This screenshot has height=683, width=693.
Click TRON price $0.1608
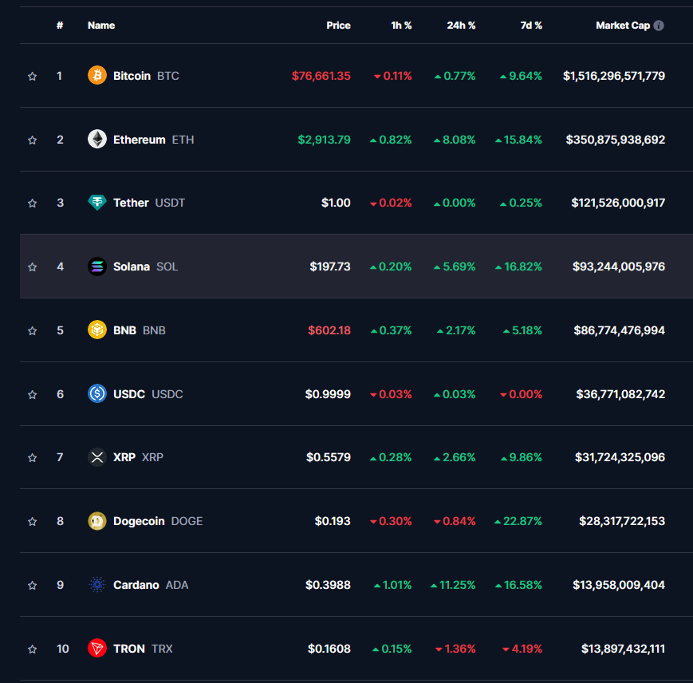[329, 649]
